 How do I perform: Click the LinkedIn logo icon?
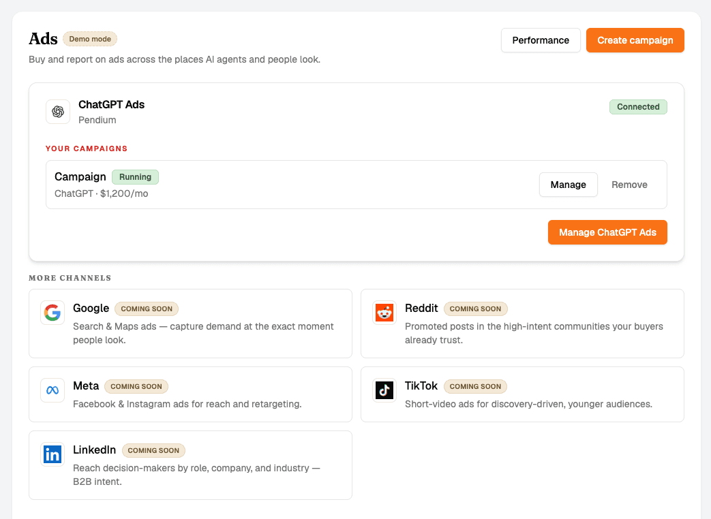(52, 454)
